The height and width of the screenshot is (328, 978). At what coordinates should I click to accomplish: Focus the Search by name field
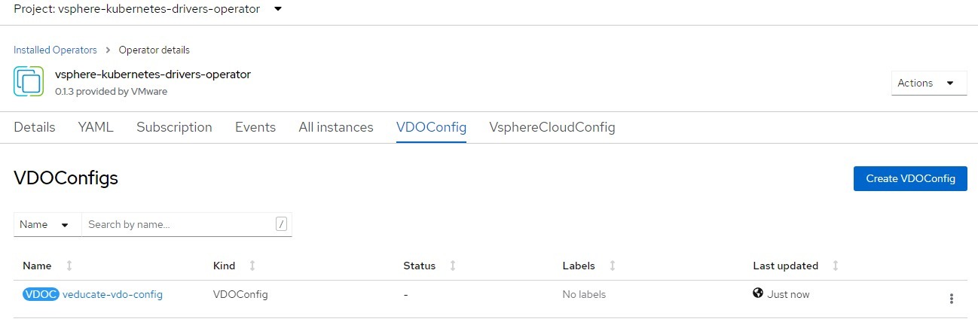[x=178, y=224]
